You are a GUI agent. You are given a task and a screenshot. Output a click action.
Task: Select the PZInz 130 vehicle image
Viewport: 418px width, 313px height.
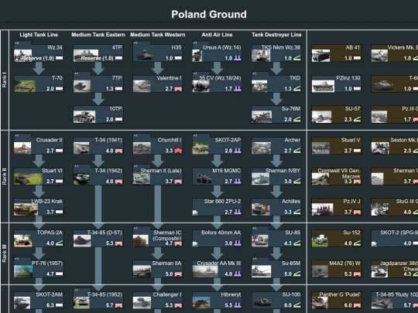coord(323,87)
